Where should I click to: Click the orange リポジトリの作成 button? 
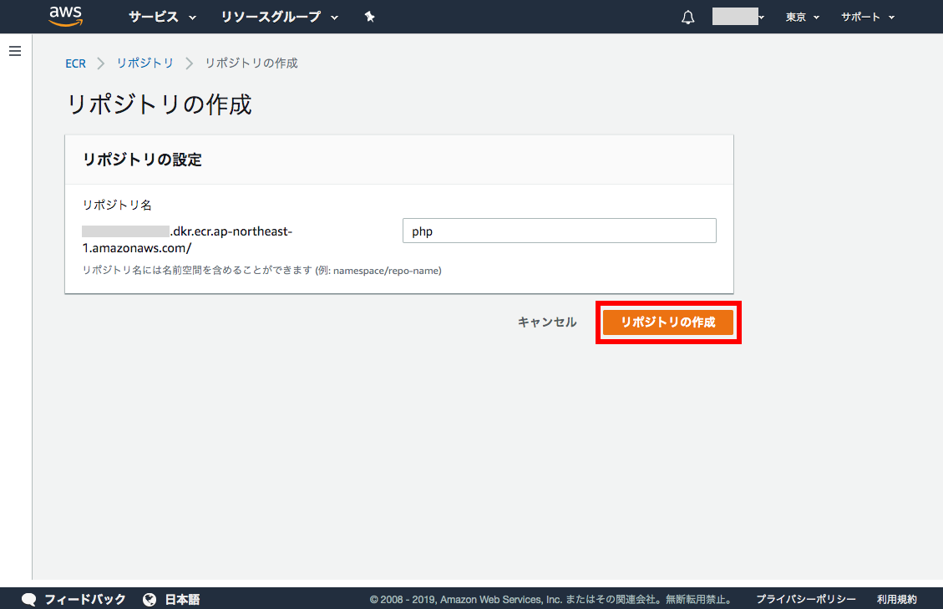pyautogui.click(x=668, y=322)
